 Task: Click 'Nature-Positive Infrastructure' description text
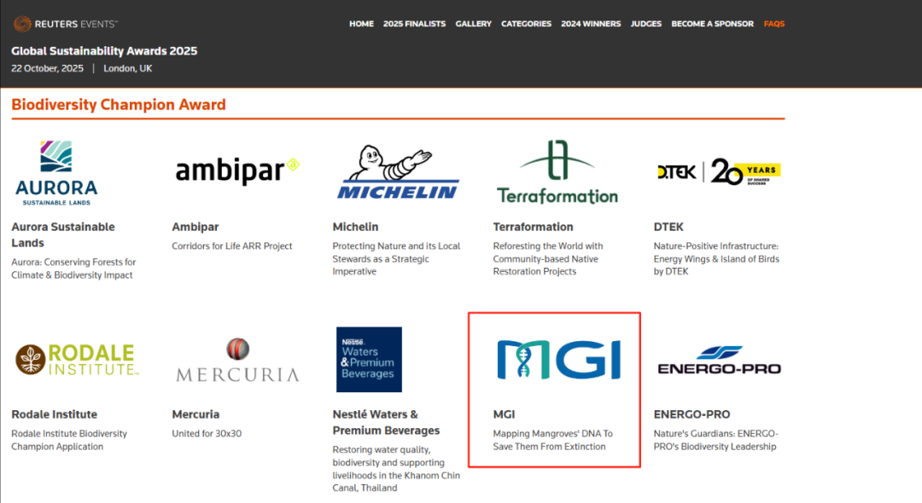pyautogui.click(x=716, y=259)
